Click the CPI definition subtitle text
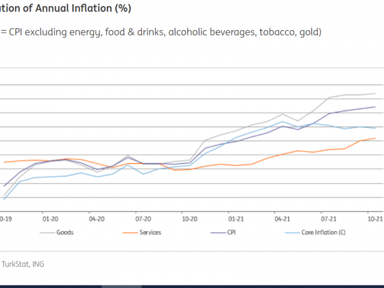Viewport: 384px width, 288px height. coord(161,32)
